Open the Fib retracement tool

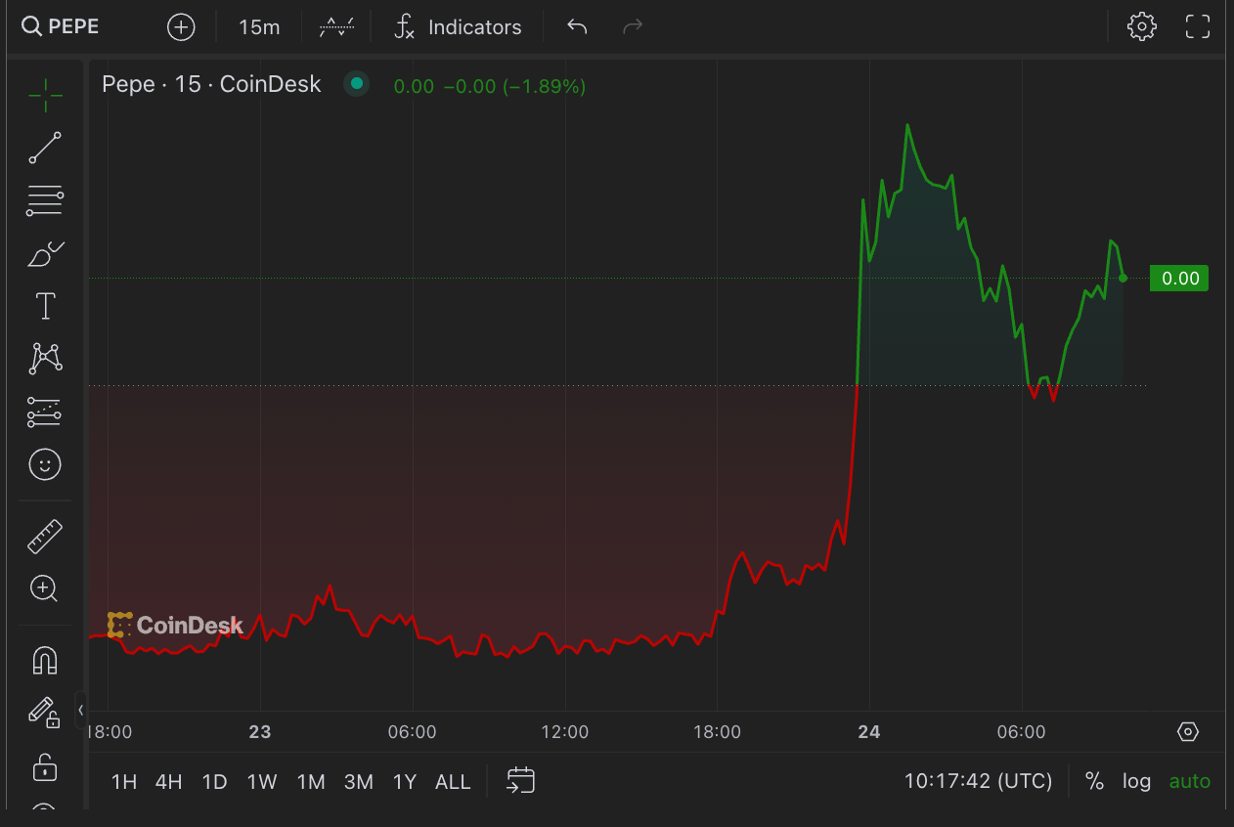click(x=44, y=200)
